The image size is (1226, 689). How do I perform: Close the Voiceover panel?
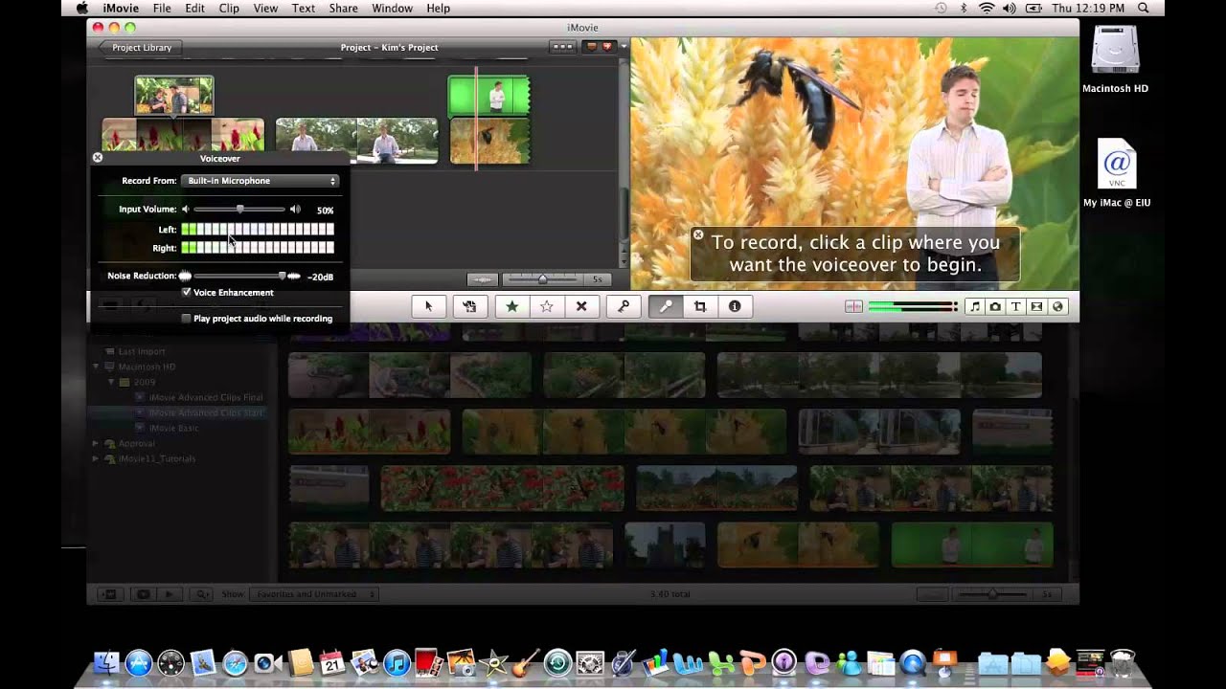point(97,157)
